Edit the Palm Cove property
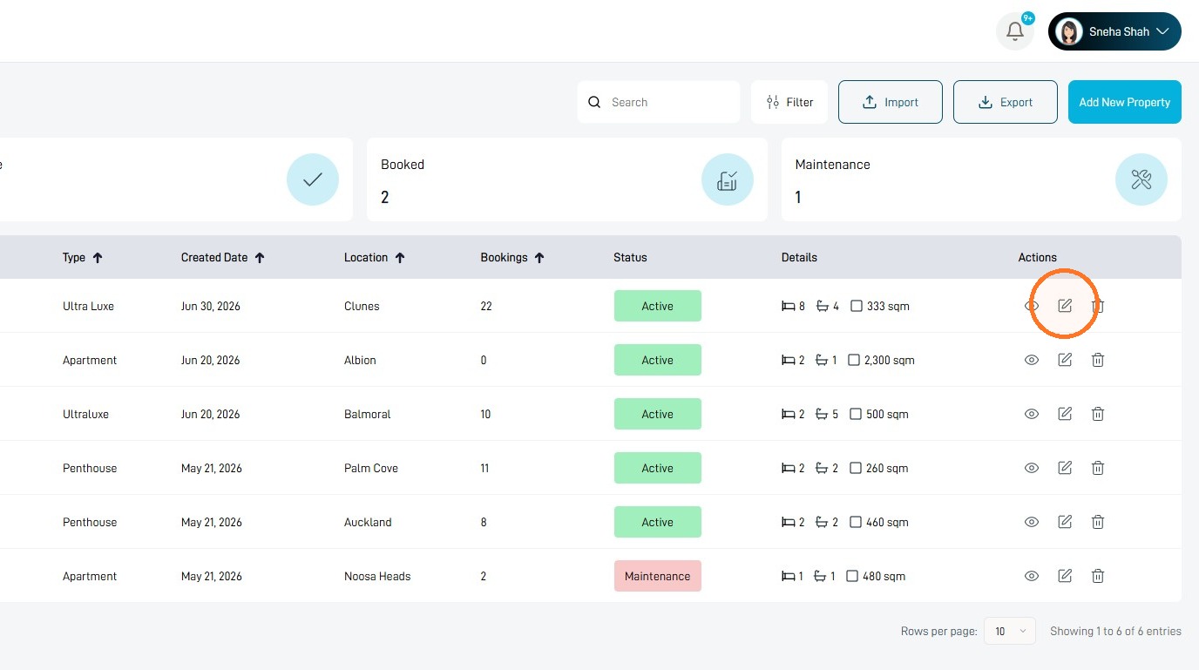1199x670 pixels. click(1065, 468)
